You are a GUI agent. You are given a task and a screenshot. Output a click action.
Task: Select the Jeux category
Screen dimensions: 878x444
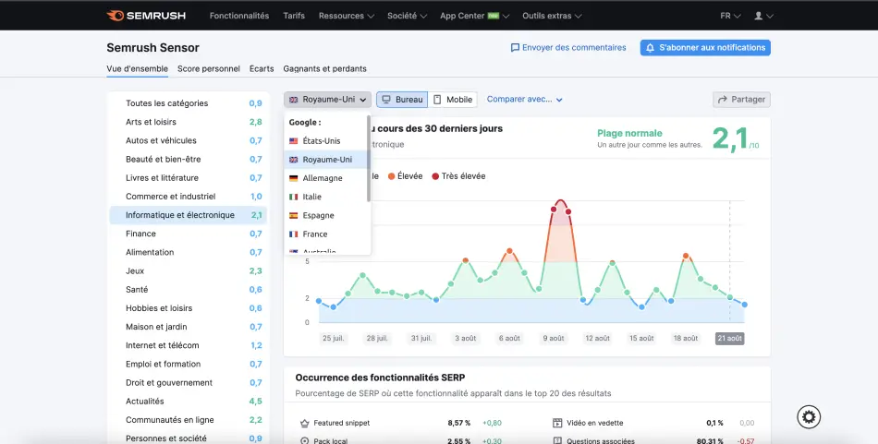point(189,271)
